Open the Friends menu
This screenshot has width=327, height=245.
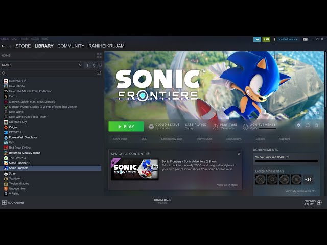coord(24,39)
